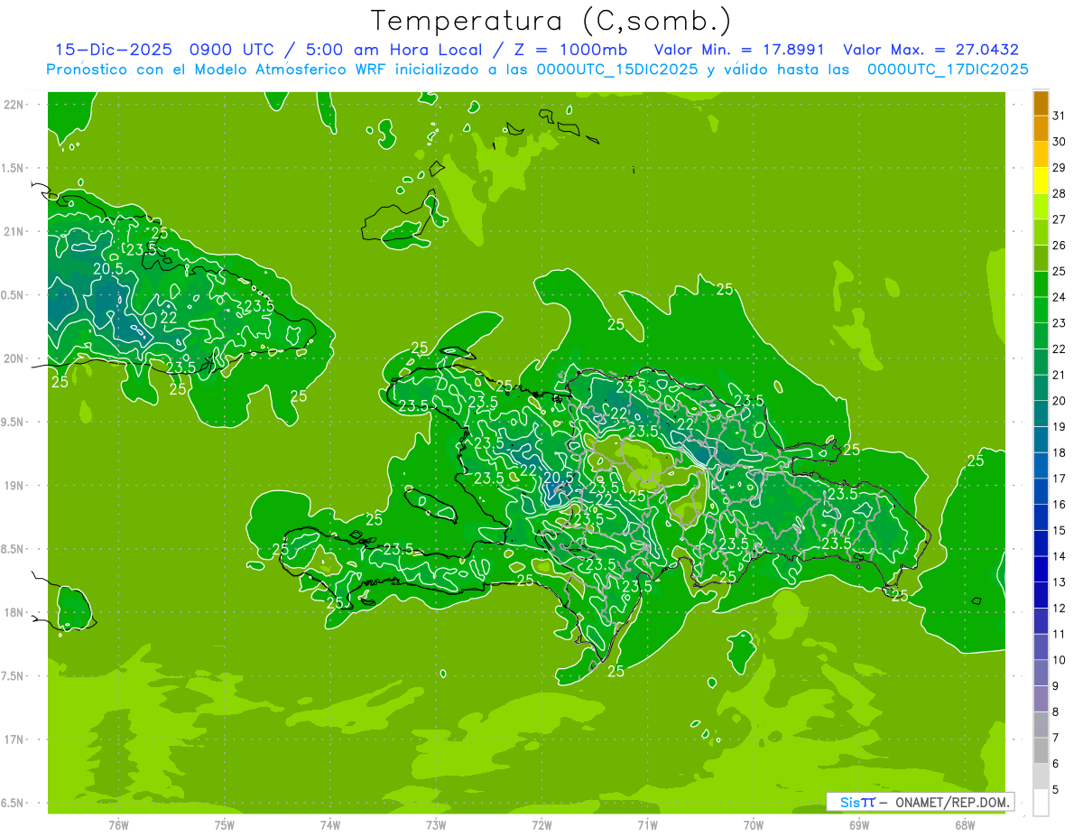
Task: Click the color scale label "6"
Action: [x=1055, y=764]
